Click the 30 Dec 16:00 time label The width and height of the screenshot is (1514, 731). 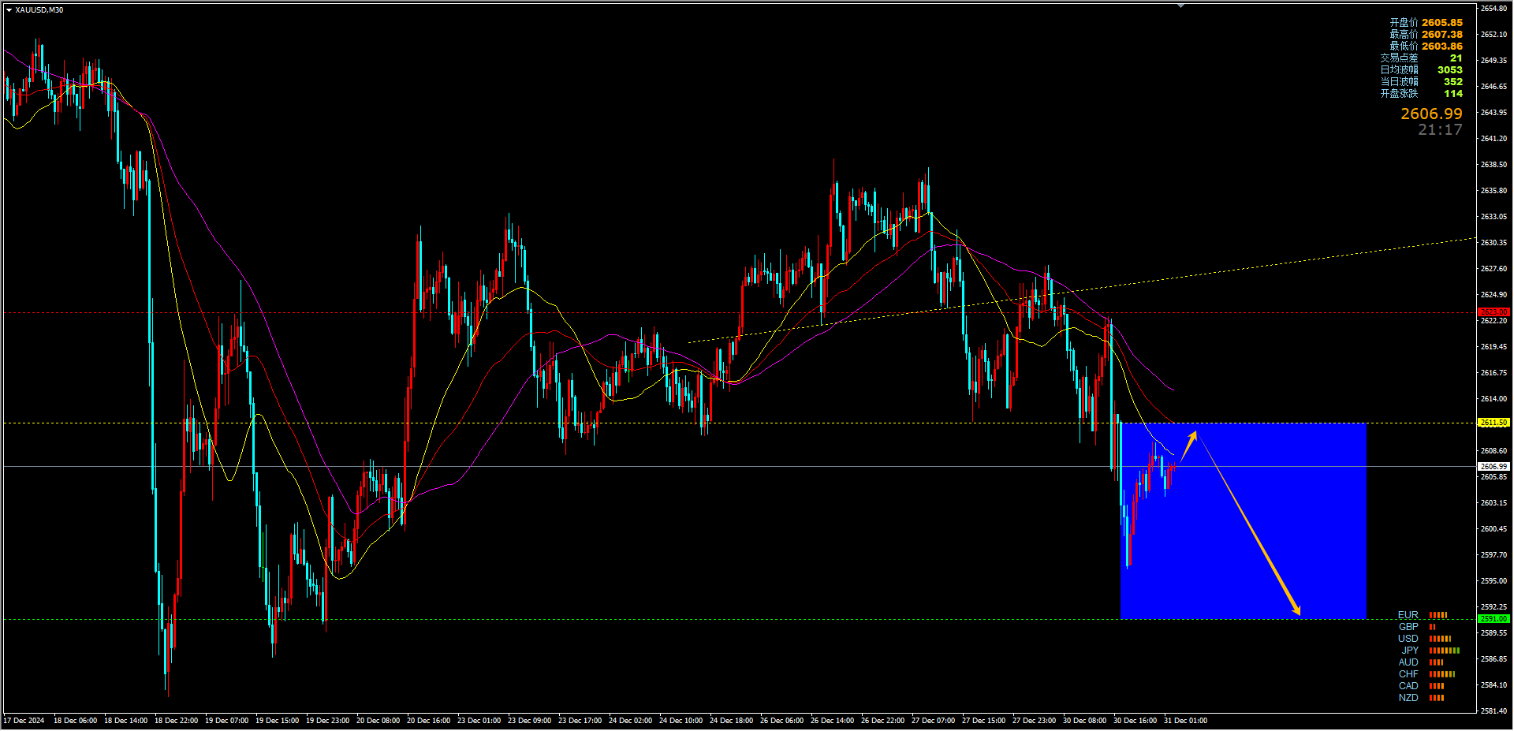point(1135,721)
